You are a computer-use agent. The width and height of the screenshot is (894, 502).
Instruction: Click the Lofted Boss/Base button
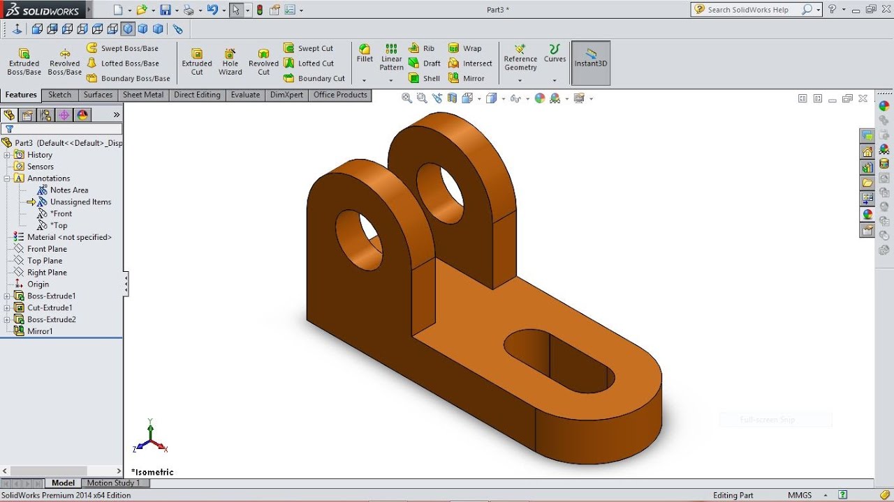click(123, 63)
